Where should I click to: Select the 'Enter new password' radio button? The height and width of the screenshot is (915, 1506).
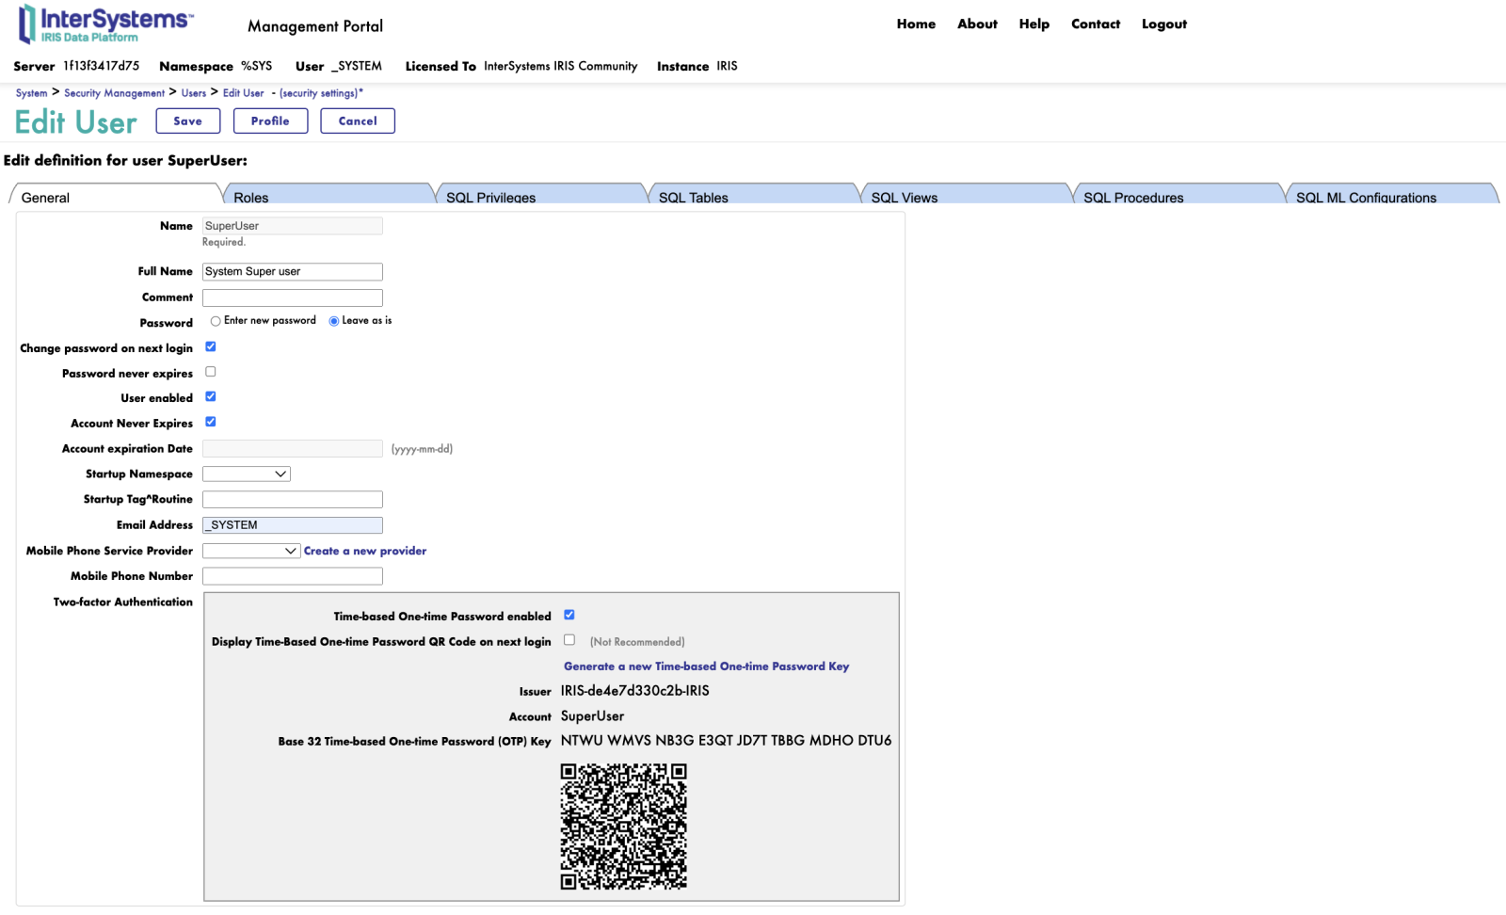point(216,321)
